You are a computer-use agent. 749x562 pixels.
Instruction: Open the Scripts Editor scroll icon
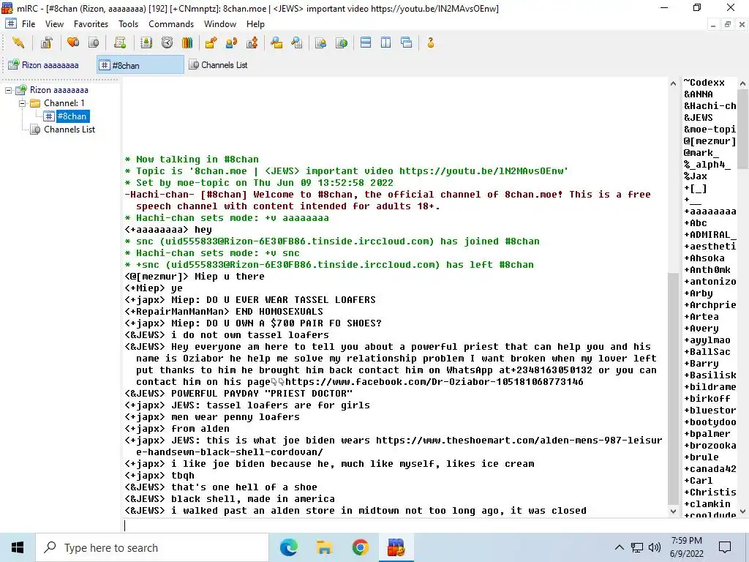[x=120, y=43]
